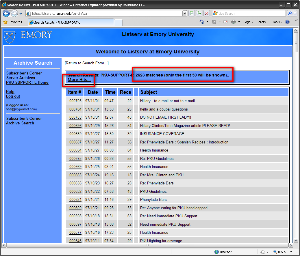Image resolution: width=300 pixels, height=256 pixels.
Task: Click the Help question mark icon
Action: click(287, 22)
